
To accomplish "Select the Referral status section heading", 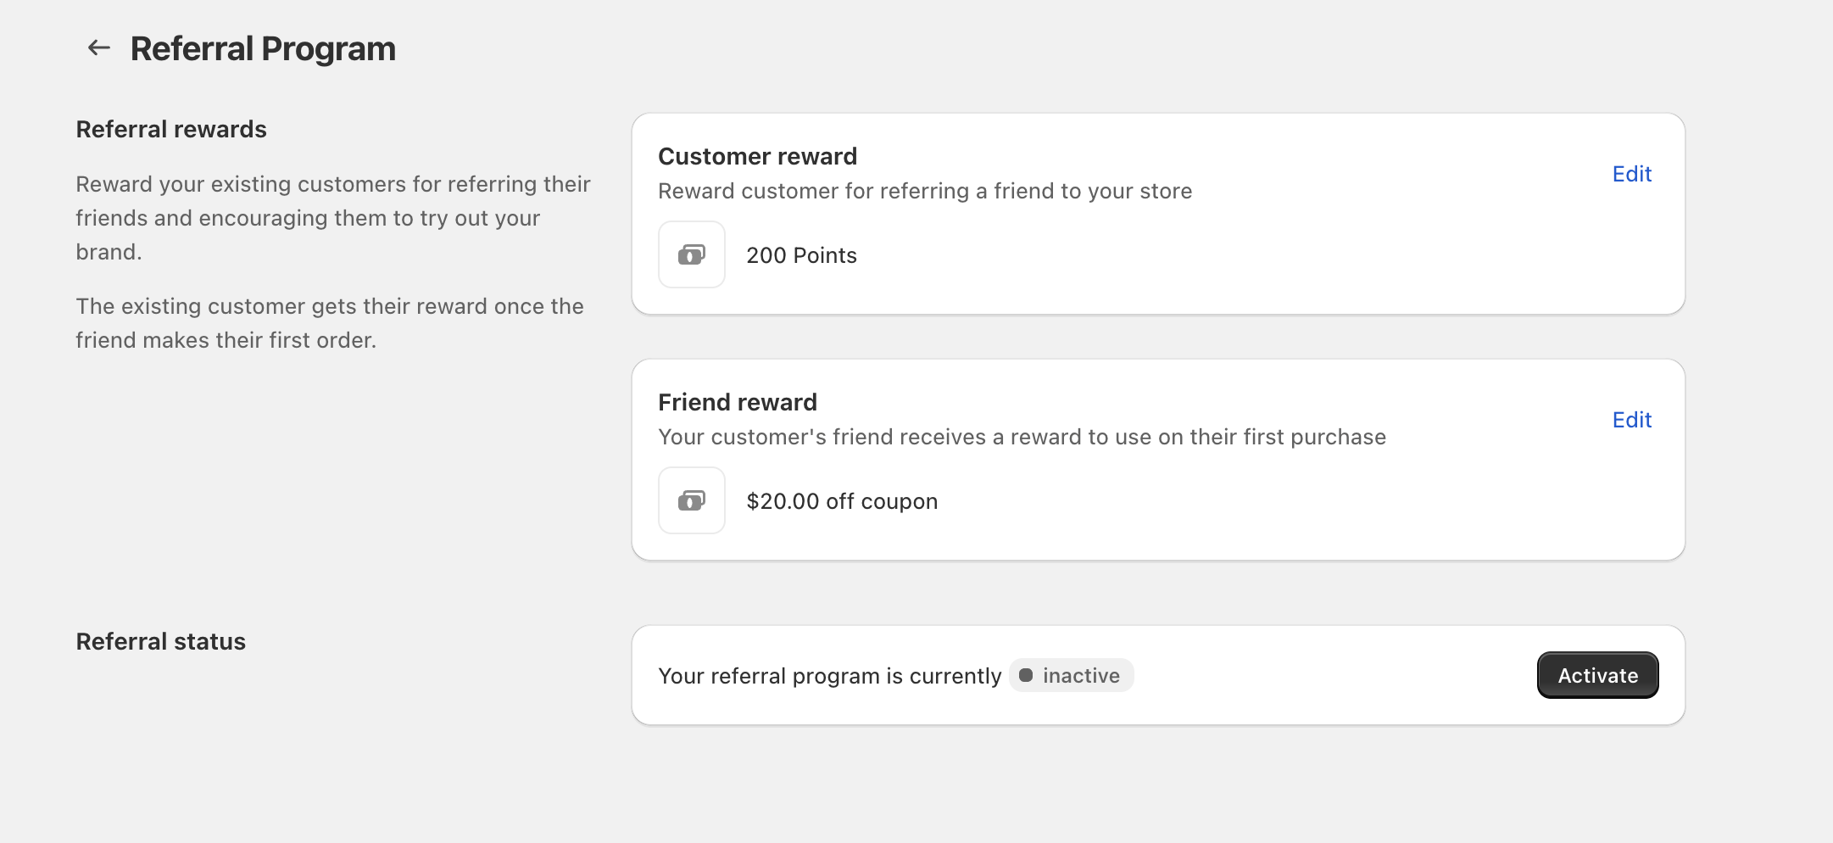I will pos(160,641).
